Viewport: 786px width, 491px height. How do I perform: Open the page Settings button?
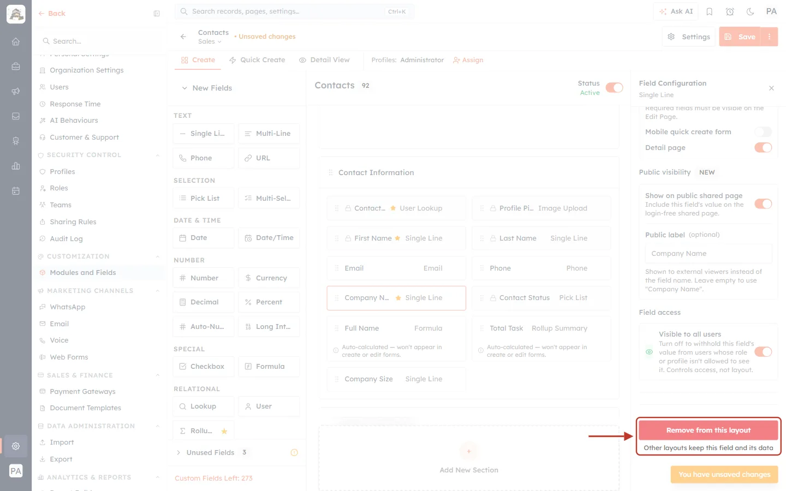(x=689, y=37)
